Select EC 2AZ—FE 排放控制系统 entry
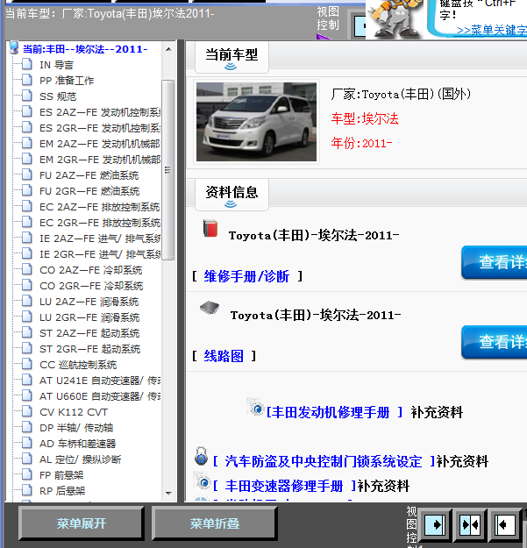 pos(100,207)
